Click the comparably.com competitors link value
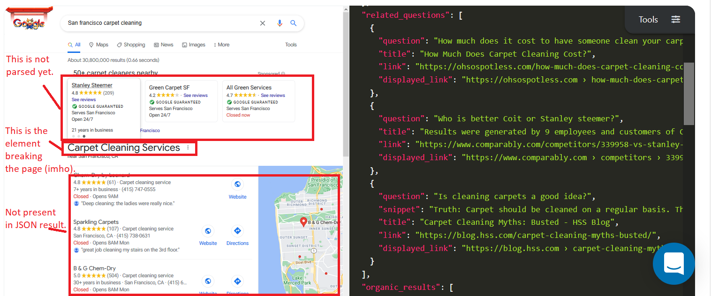Image resolution: width=711 pixels, height=296 pixels. 549,144
